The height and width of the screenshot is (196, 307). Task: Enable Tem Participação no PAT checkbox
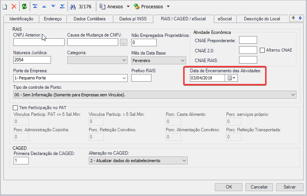click(15, 108)
